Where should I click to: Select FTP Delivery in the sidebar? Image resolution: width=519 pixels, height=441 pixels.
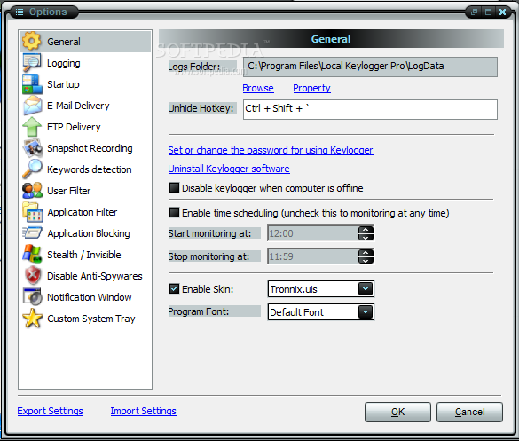(x=85, y=127)
